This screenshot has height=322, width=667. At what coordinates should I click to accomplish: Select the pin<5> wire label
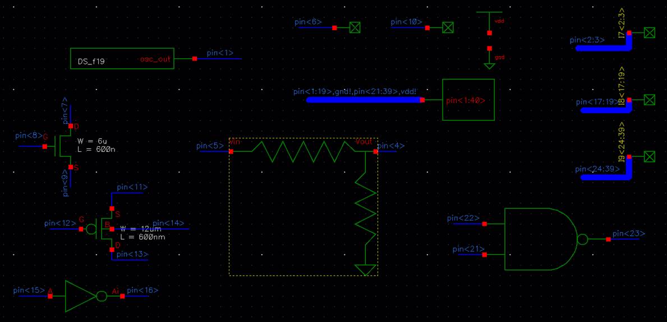point(210,146)
